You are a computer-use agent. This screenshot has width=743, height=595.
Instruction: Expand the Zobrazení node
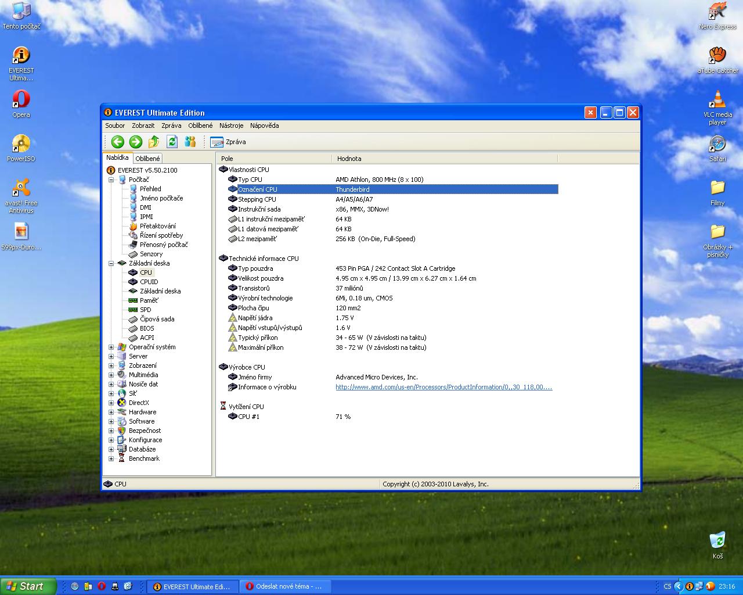(x=111, y=365)
